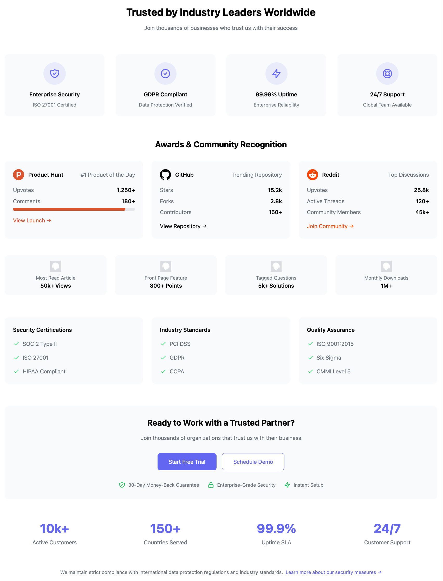443x581 pixels.
Task: Click the checkmark beside GDPR in Industry Standards
Action: pyautogui.click(x=163, y=358)
